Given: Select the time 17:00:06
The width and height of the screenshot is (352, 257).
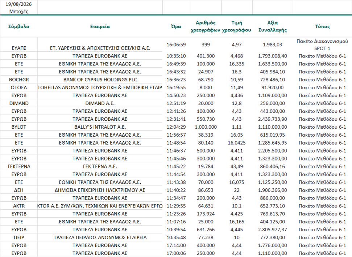Looking at the screenshot, I should (x=176, y=253).
